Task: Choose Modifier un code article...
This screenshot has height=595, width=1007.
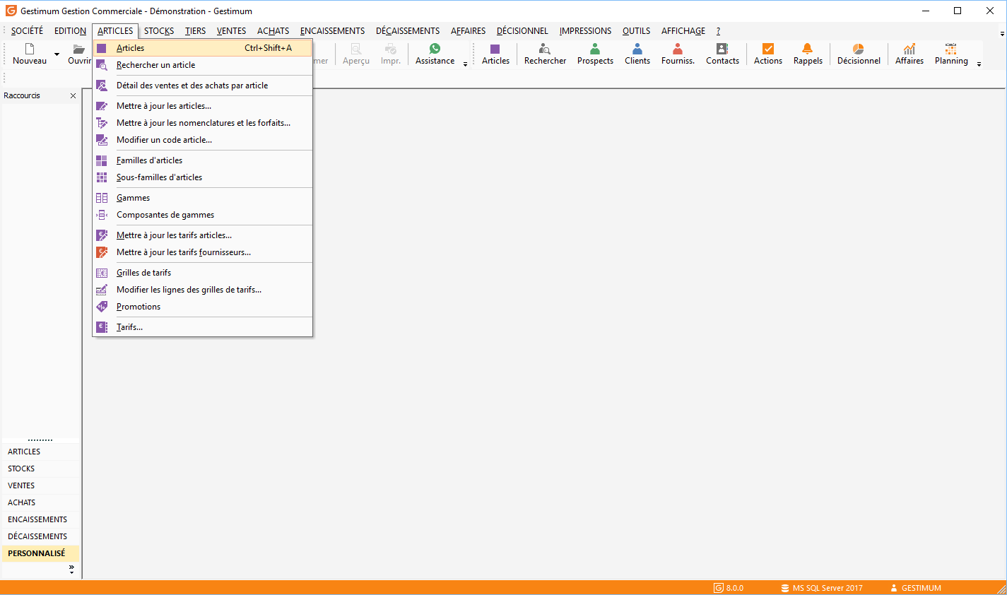Action: click(203, 140)
